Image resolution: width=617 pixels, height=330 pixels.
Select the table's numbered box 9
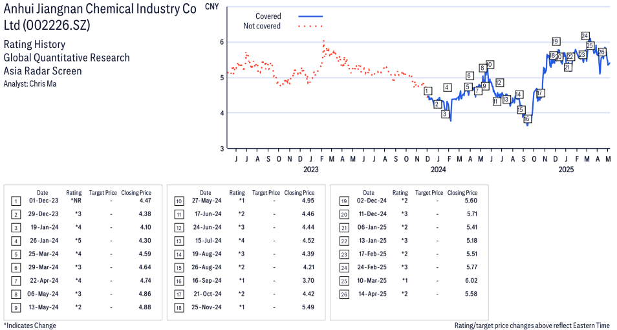point(16,308)
